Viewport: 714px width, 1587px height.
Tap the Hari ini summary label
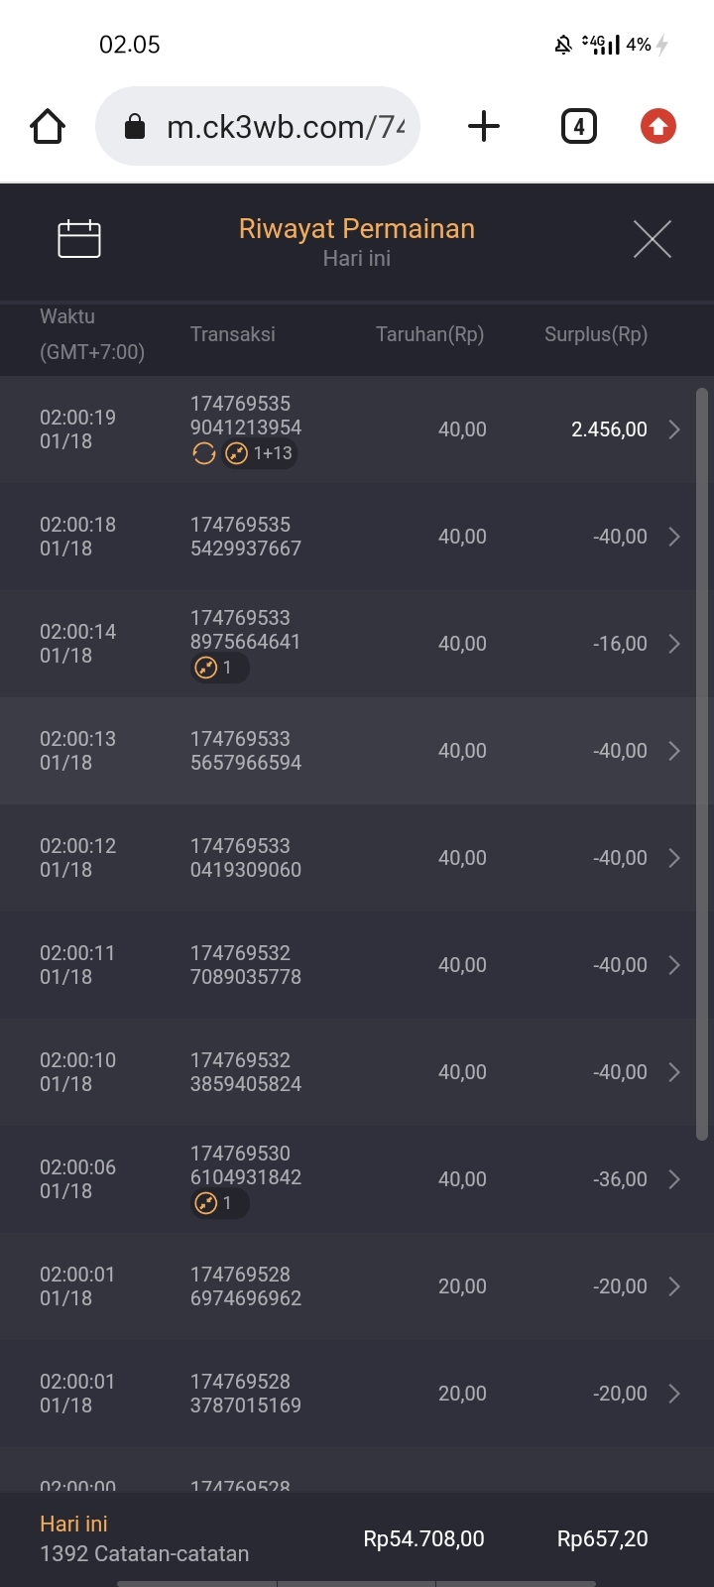(x=74, y=1525)
